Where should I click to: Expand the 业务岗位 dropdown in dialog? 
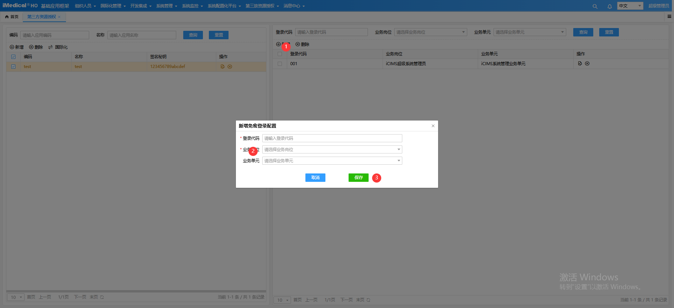tap(332, 150)
